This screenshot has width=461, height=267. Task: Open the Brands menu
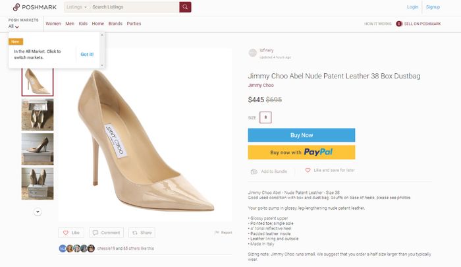115,24
